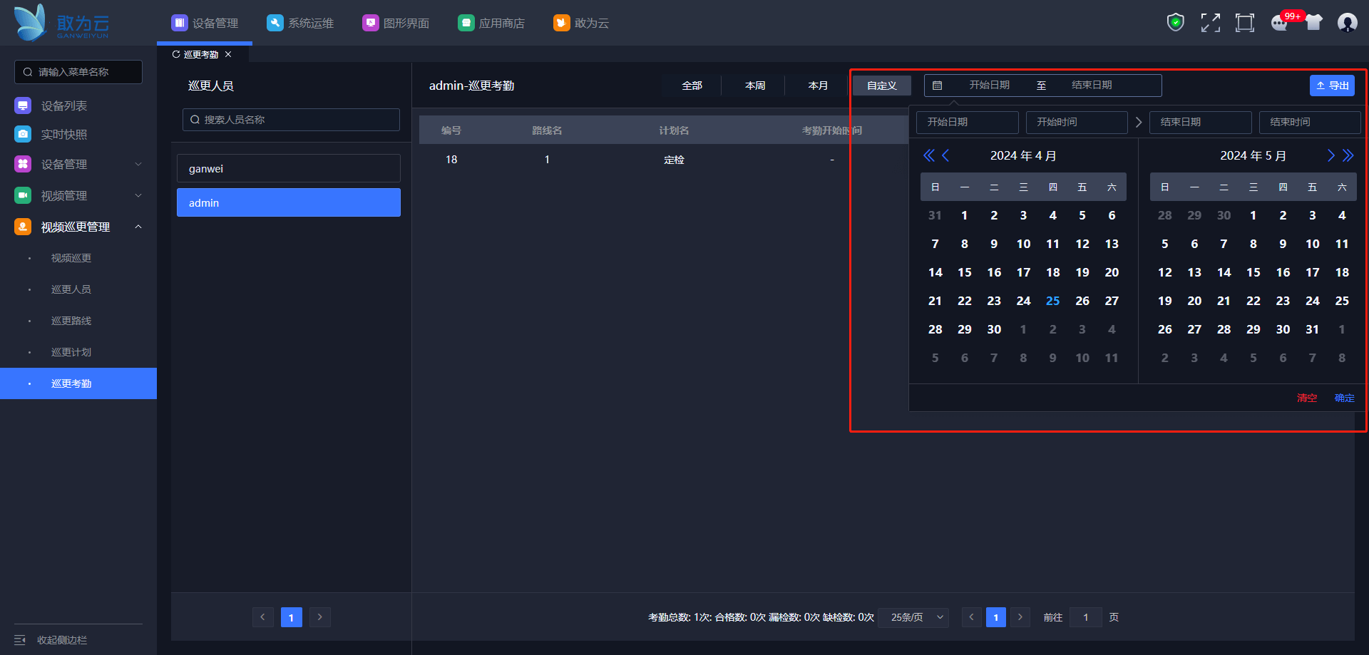
Task: Go to previous page in attendance table pagination
Action: click(971, 617)
